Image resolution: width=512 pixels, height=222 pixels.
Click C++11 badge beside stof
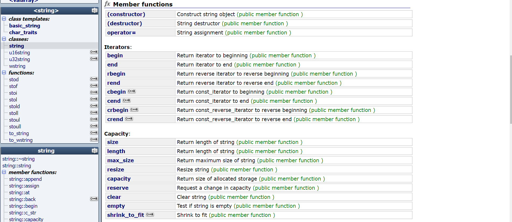point(94,85)
